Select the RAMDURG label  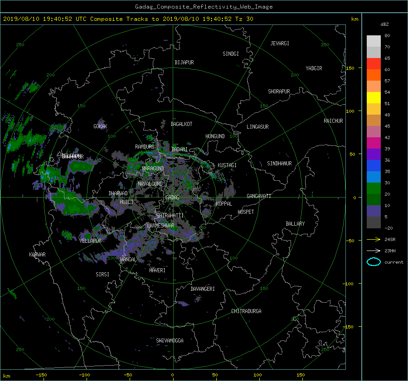(x=145, y=147)
